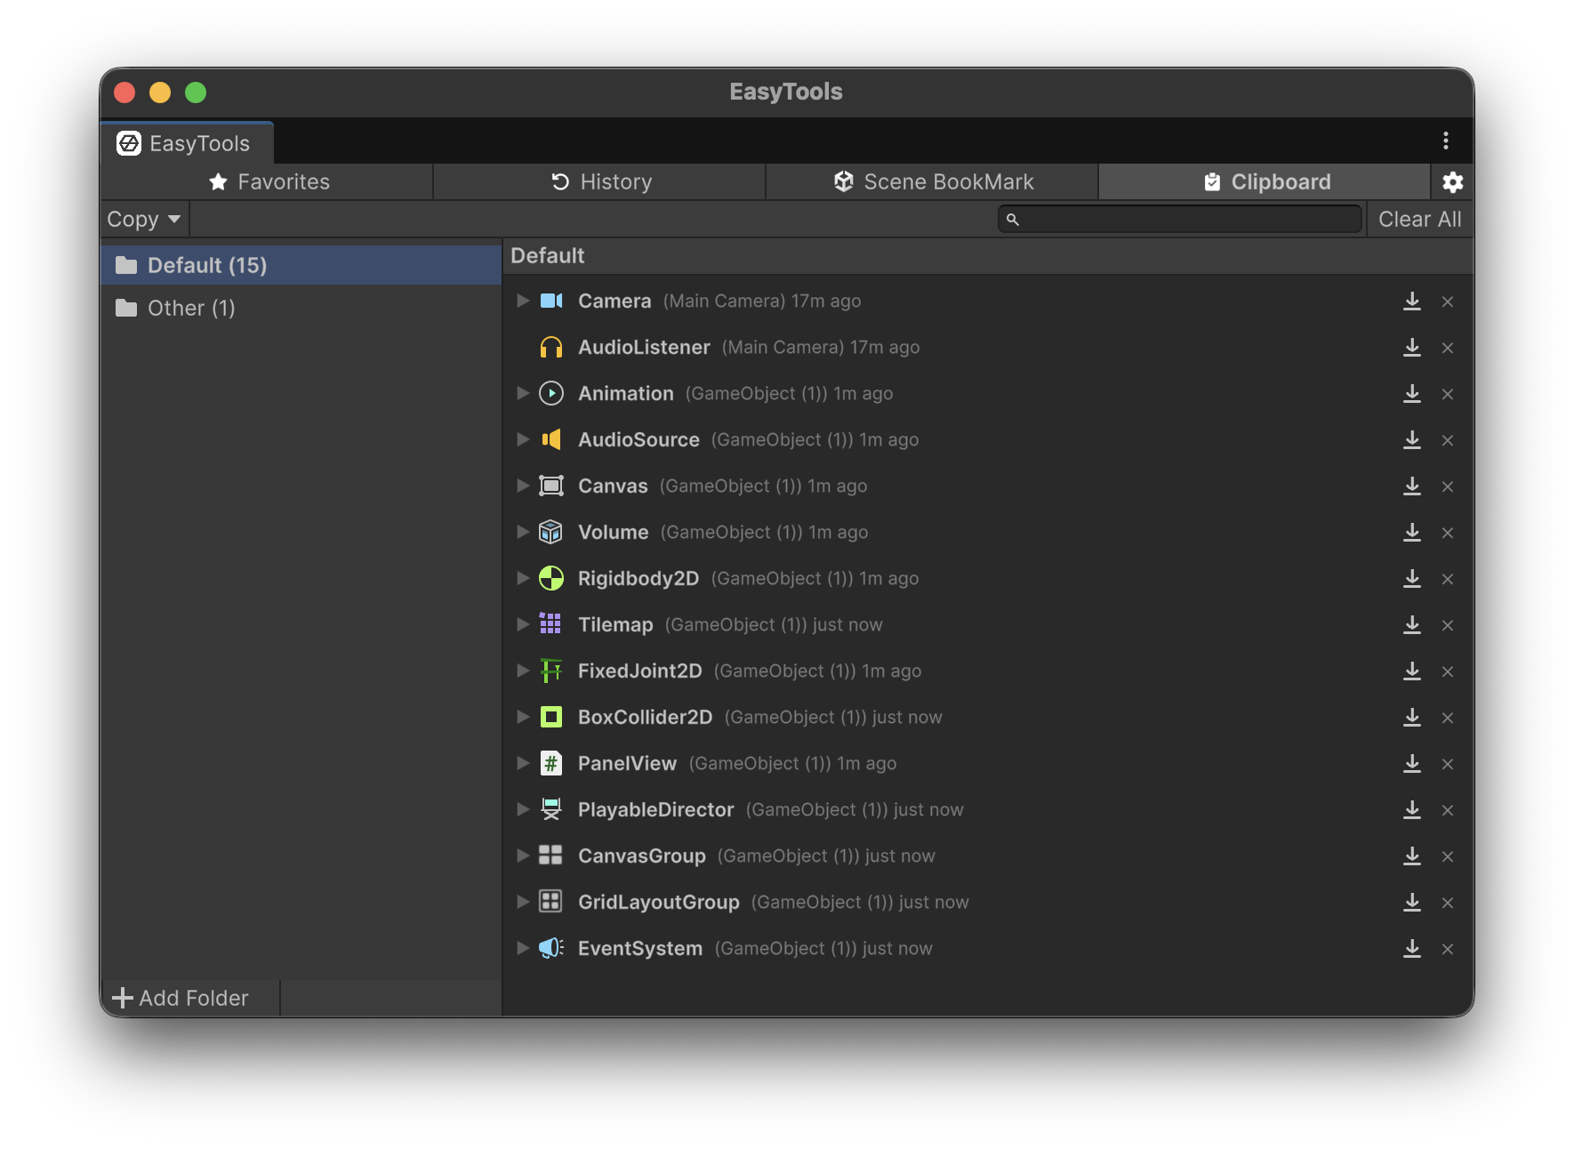Paste the CanvasGroup entry with download icon
Image resolution: width=1574 pixels, height=1149 pixels.
tap(1412, 856)
